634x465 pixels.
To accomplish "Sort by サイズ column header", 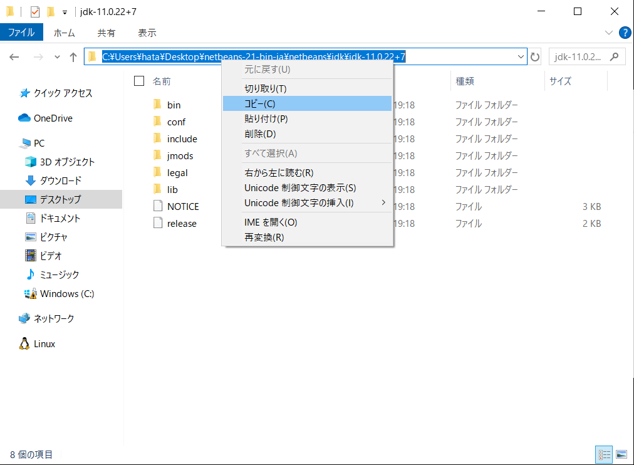I will (x=561, y=81).
